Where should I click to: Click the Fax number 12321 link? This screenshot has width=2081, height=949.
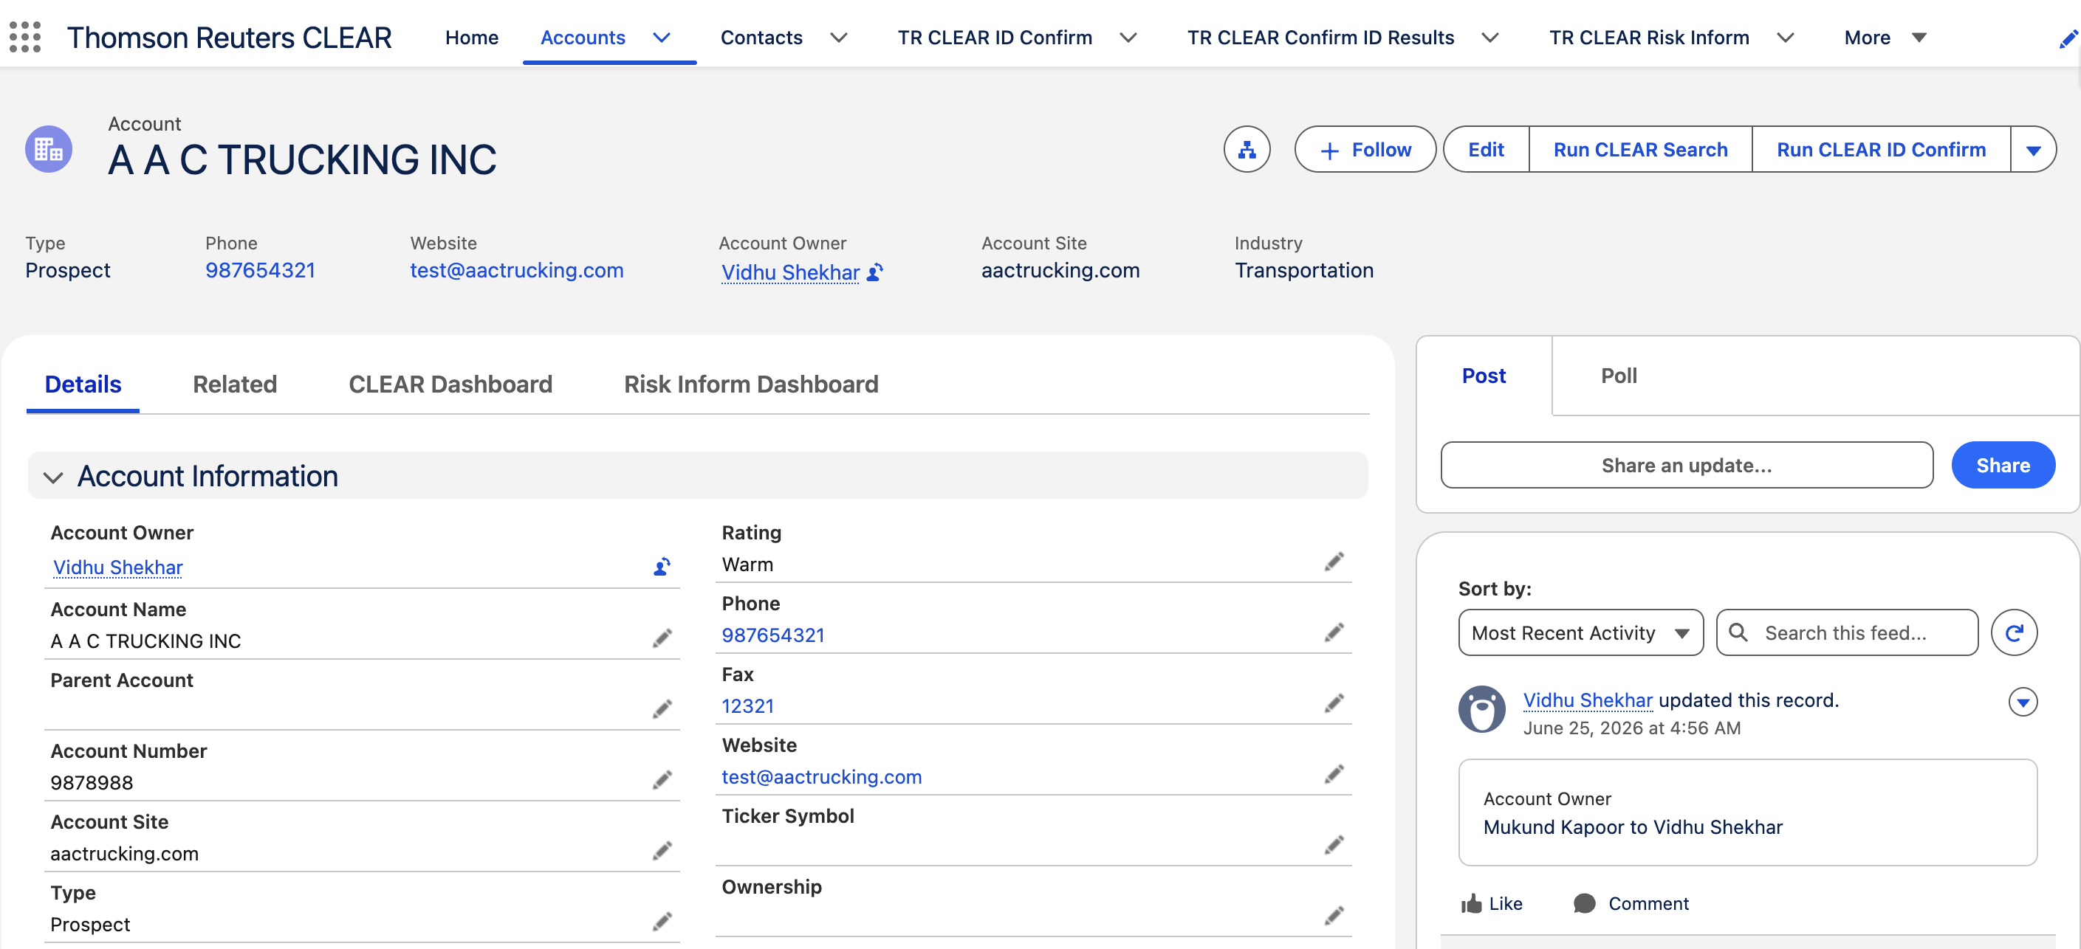click(x=747, y=706)
